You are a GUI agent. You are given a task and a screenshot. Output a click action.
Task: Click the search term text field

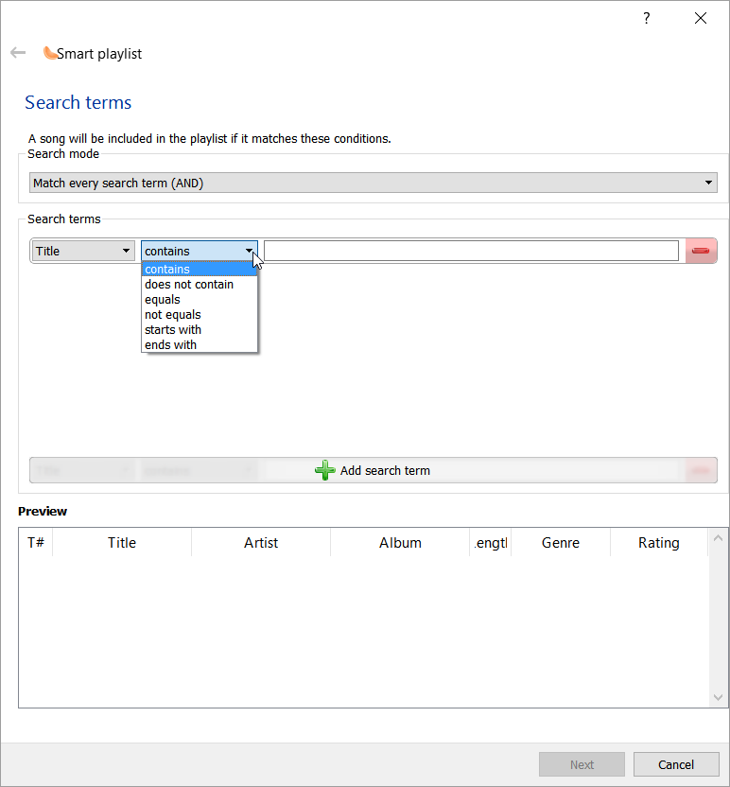coord(471,251)
